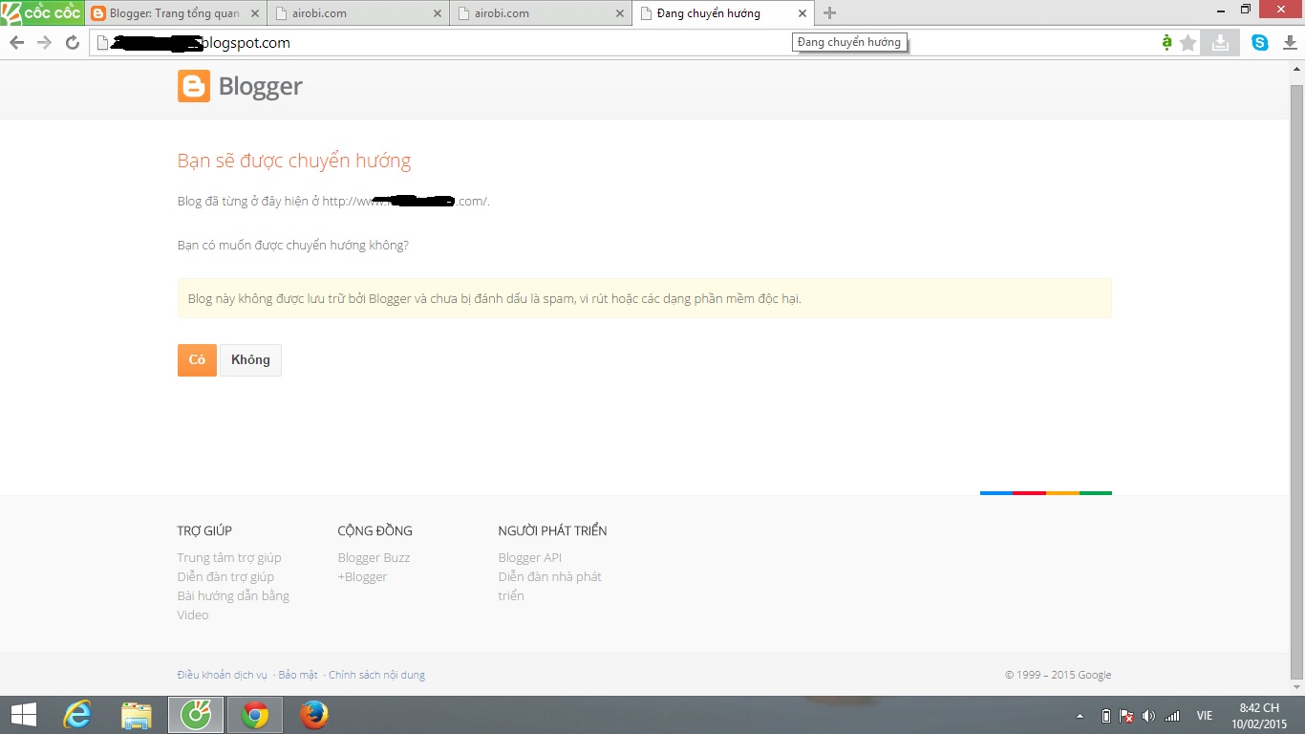Open the +Blogger link
Screen dimensions: 1305x734
pos(362,576)
